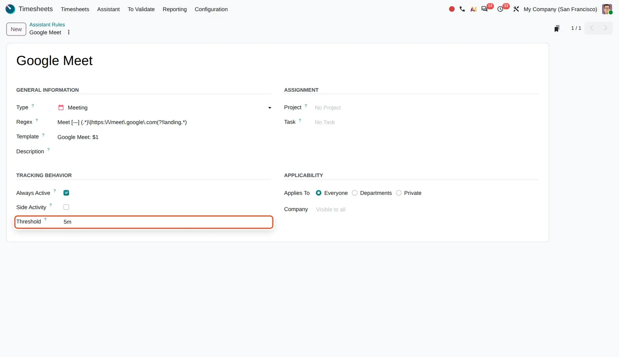Go to the previous record arrow
Viewport: 619px width, 357px height.
[x=592, y=28]
